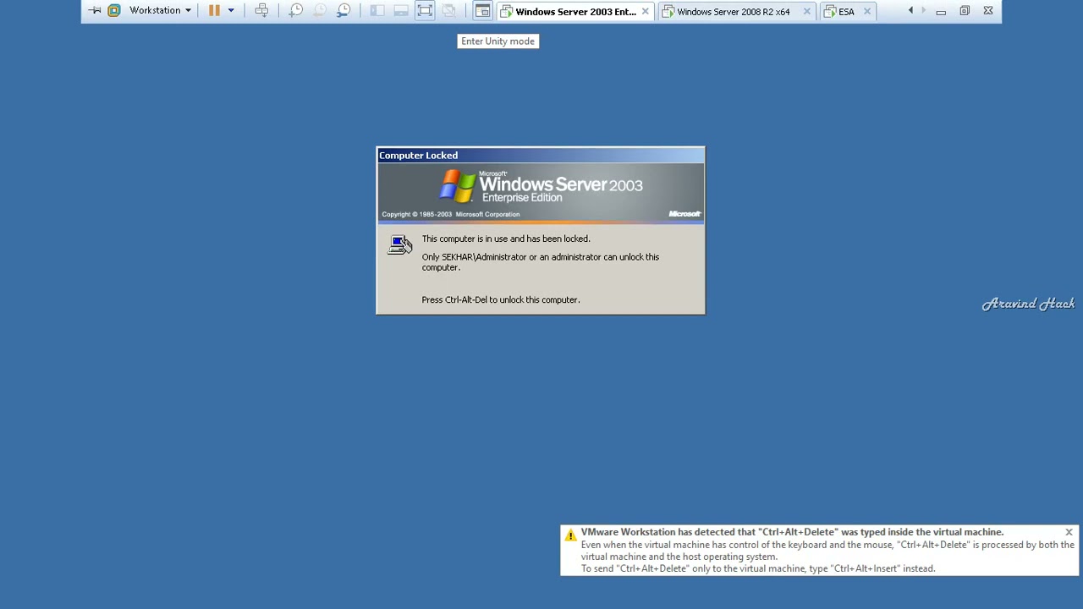
Task: Dismiss the Ctrl+Alt+Delete warning notification
Action: [1069, 532]
